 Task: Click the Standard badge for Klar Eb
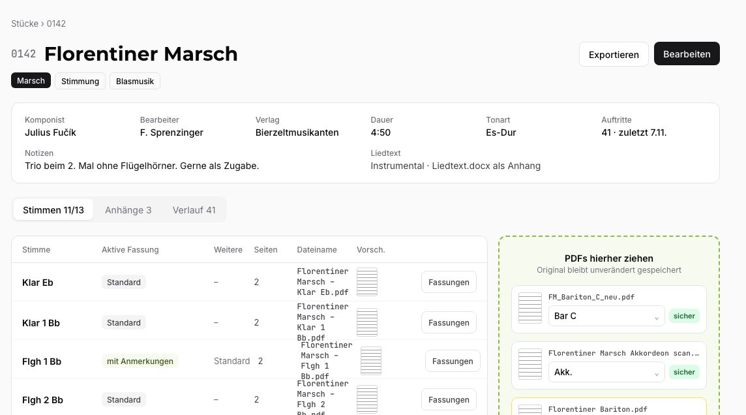[124, 283]
